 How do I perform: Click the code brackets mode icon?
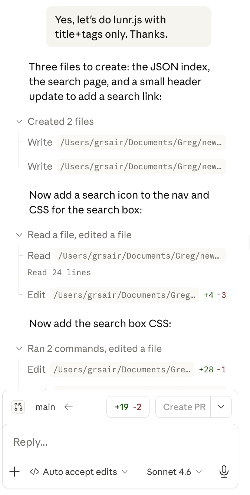(x=34, y=472)
